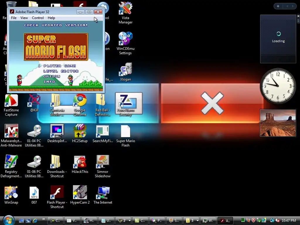Switch to Adobe Flash taskbar button
300x225 pixels.
[x=225, y=221]
